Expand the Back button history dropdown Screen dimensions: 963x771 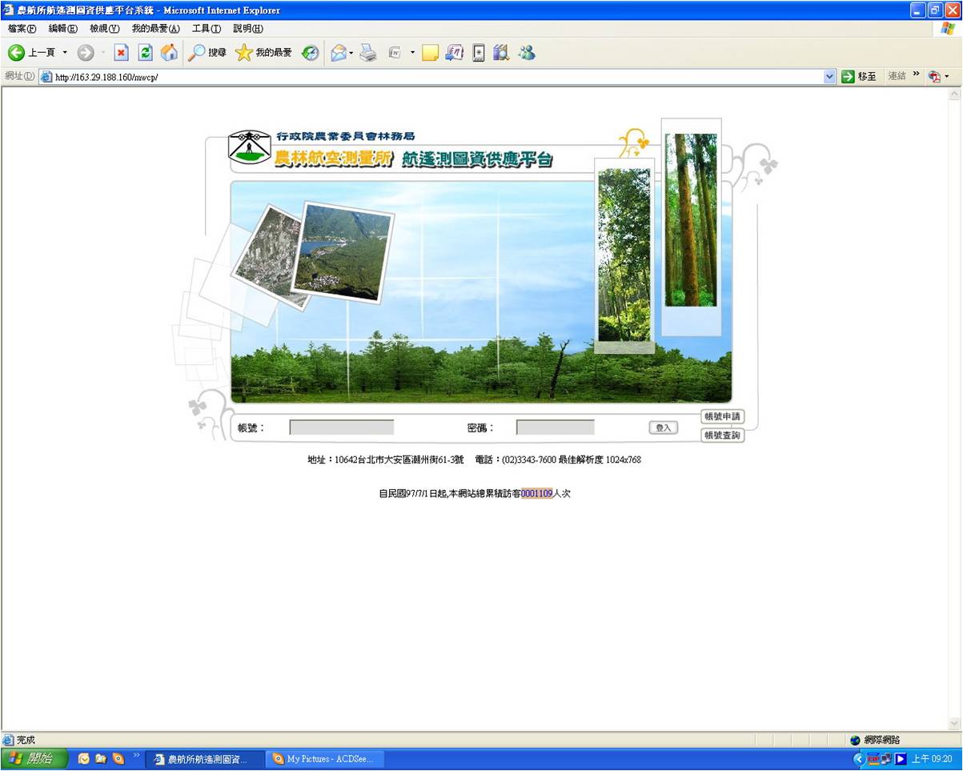65,53
